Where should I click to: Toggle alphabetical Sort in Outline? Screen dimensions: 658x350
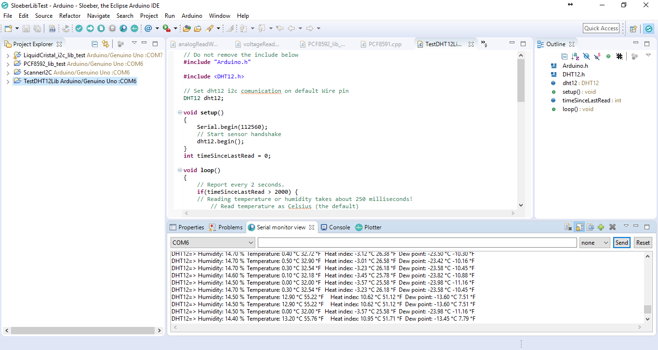click(575, 56)
